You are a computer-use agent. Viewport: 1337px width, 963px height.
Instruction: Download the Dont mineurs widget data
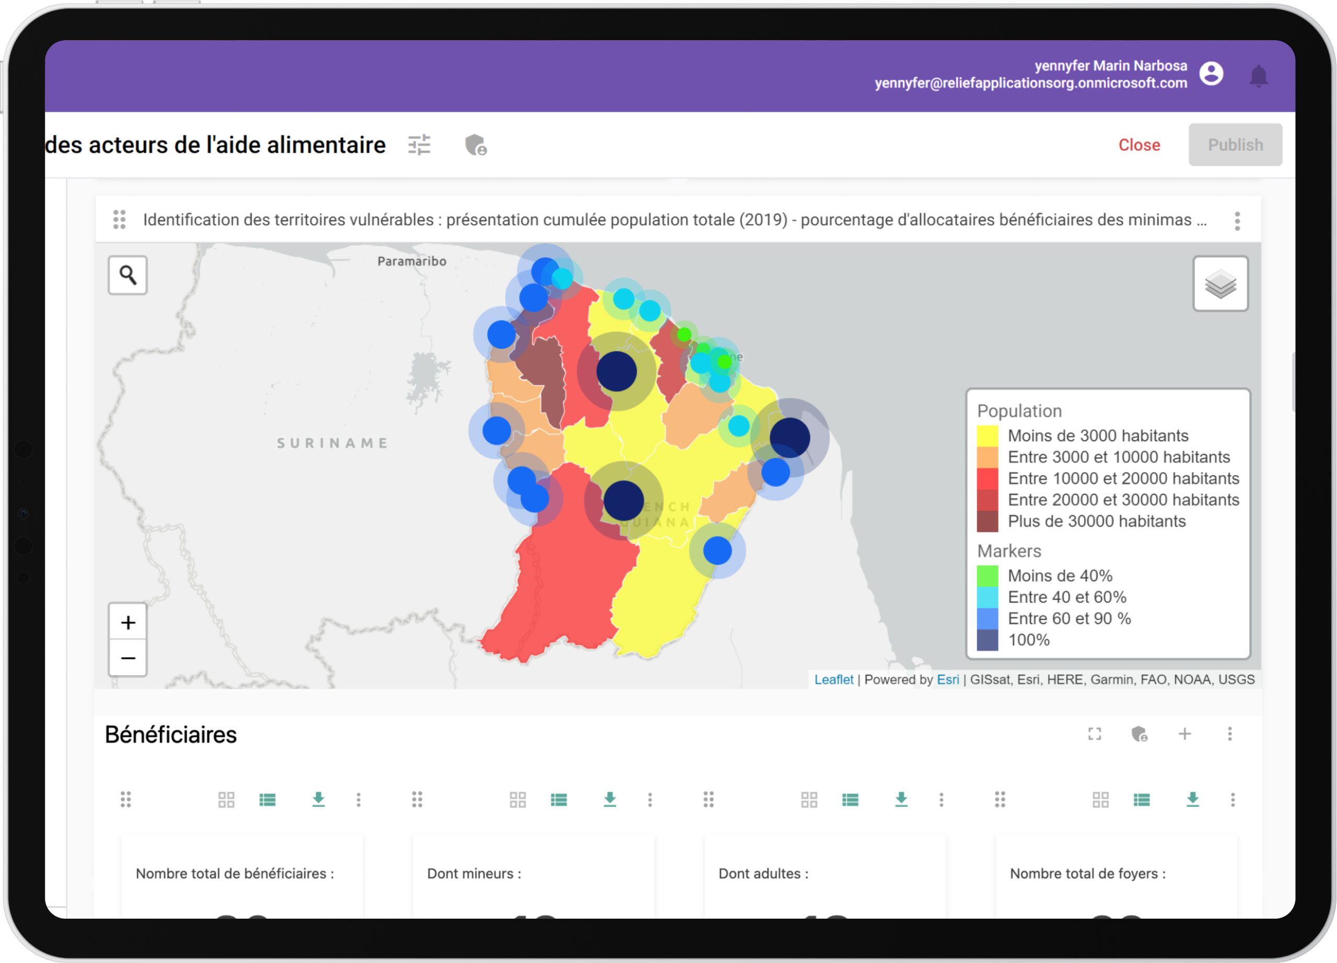pyautogui.click(x=609, y=800)
